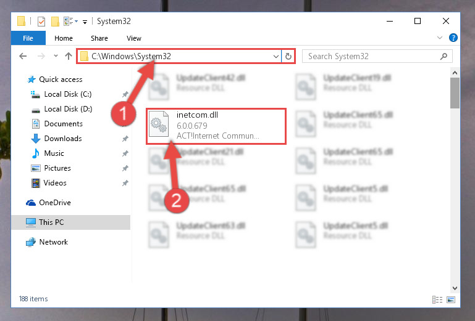Screen dimensions: 475x321
Task: Click the Back navigation arrow
Action: [x=23, y=56]
